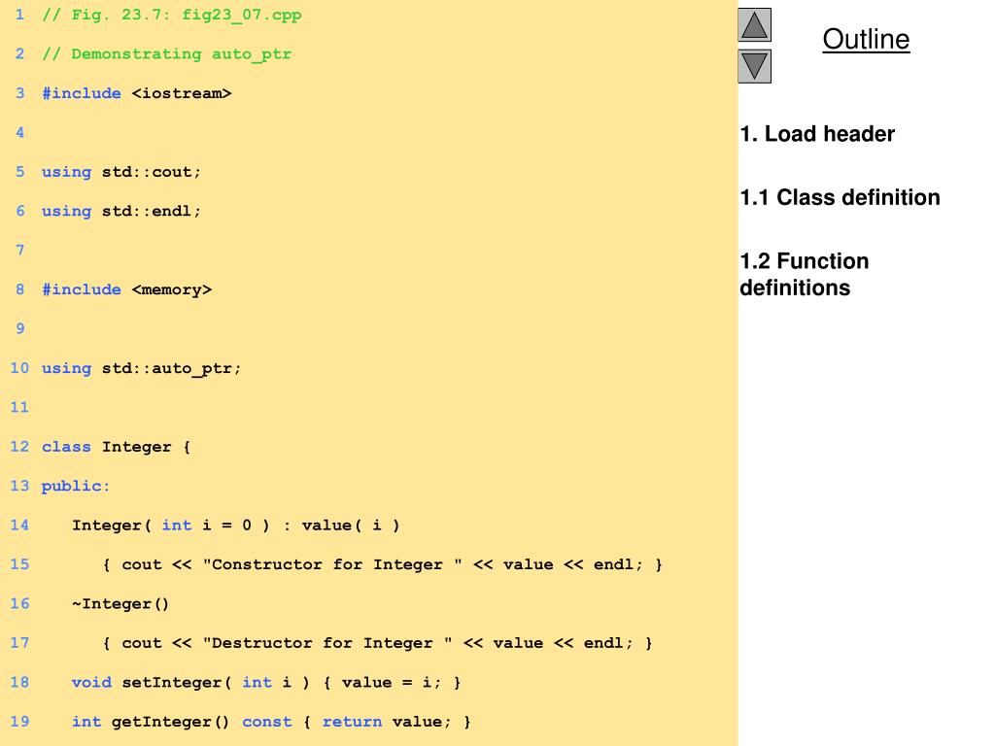Click the 'using std::cout;' line

(121, 172)
